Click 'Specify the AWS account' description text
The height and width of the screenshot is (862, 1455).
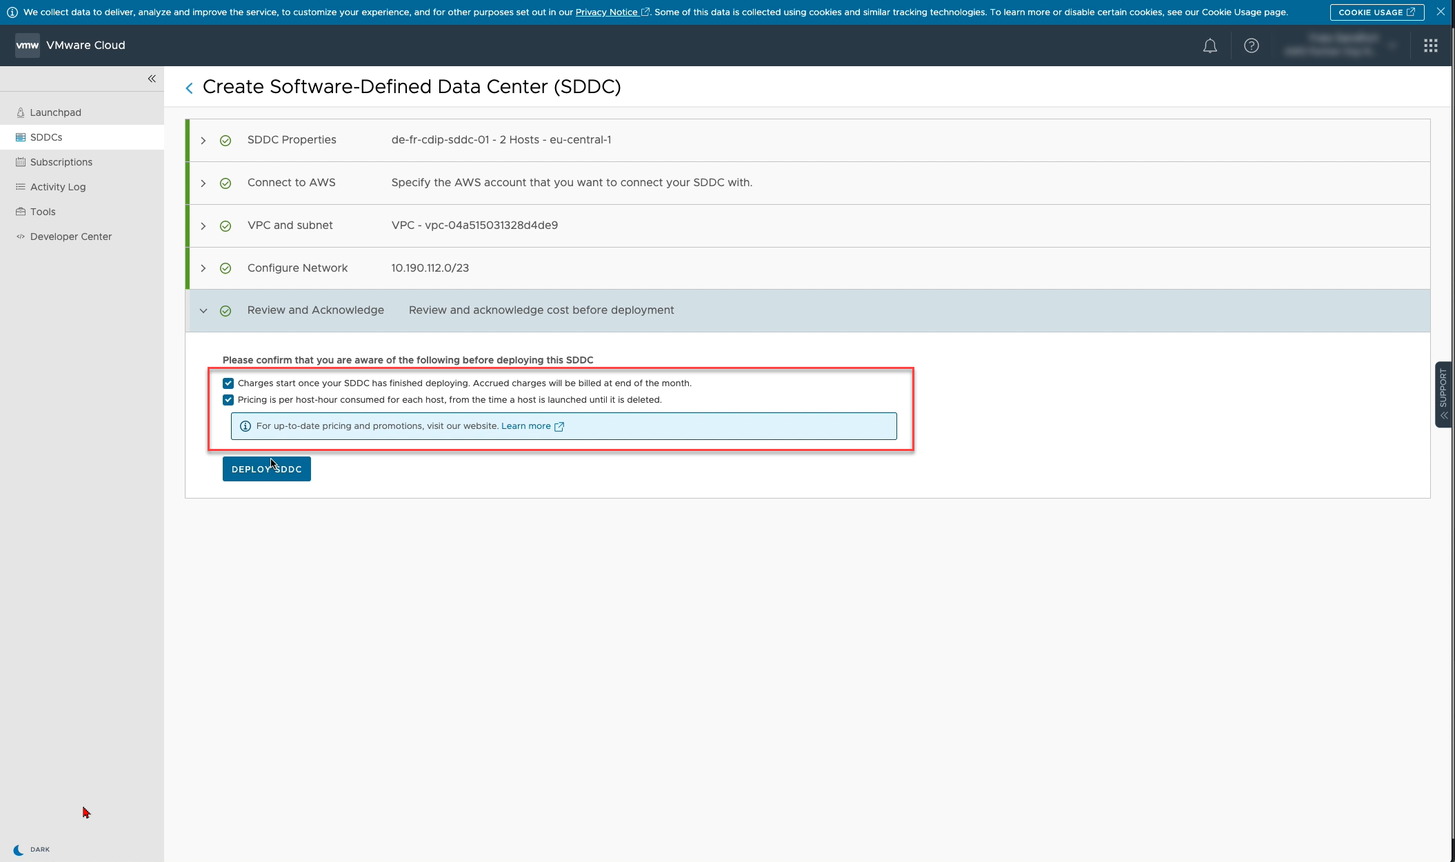572,183
